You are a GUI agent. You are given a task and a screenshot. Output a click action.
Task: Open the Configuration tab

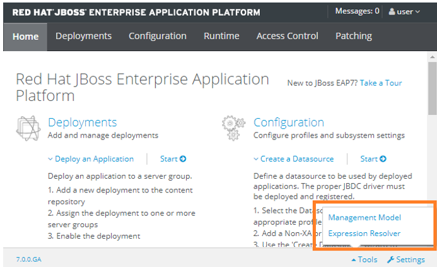[x=158, y=36]
